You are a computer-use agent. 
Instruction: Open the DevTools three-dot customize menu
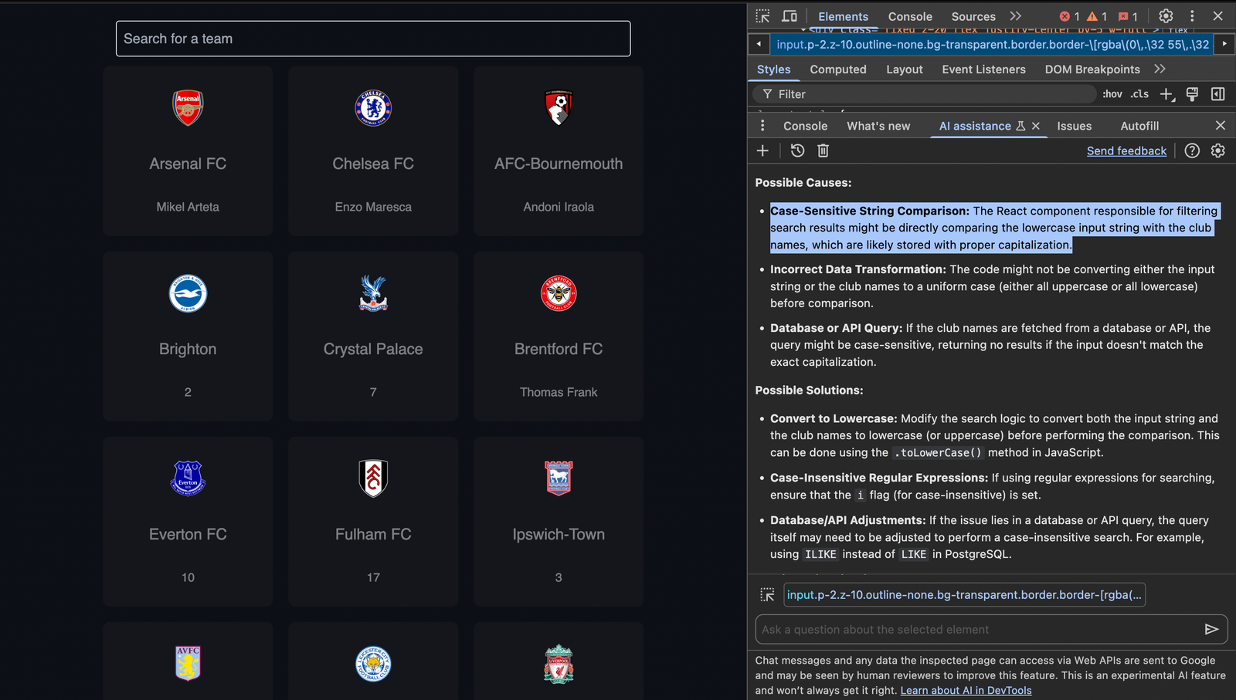tap(1192, 16)
